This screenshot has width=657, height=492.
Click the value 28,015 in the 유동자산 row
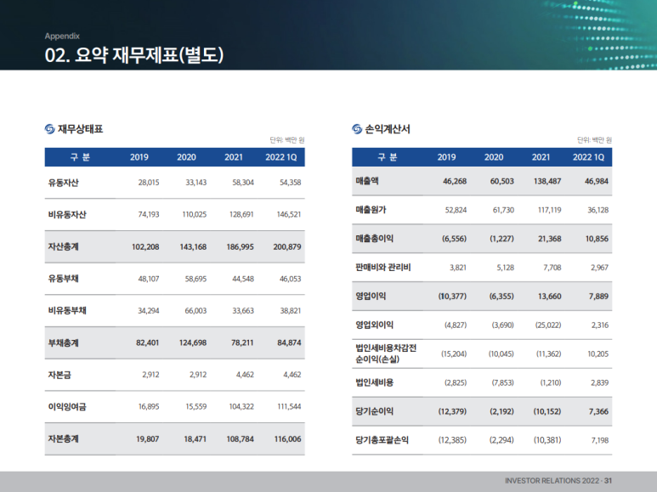pyautogui.click(x=149, y=183)
